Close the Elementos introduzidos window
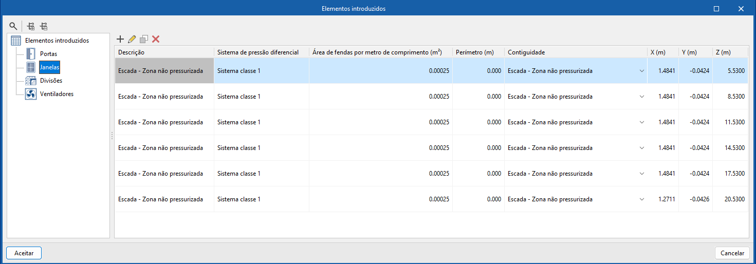Viewport: 756px width, 264px height. [x=741, y=9]
